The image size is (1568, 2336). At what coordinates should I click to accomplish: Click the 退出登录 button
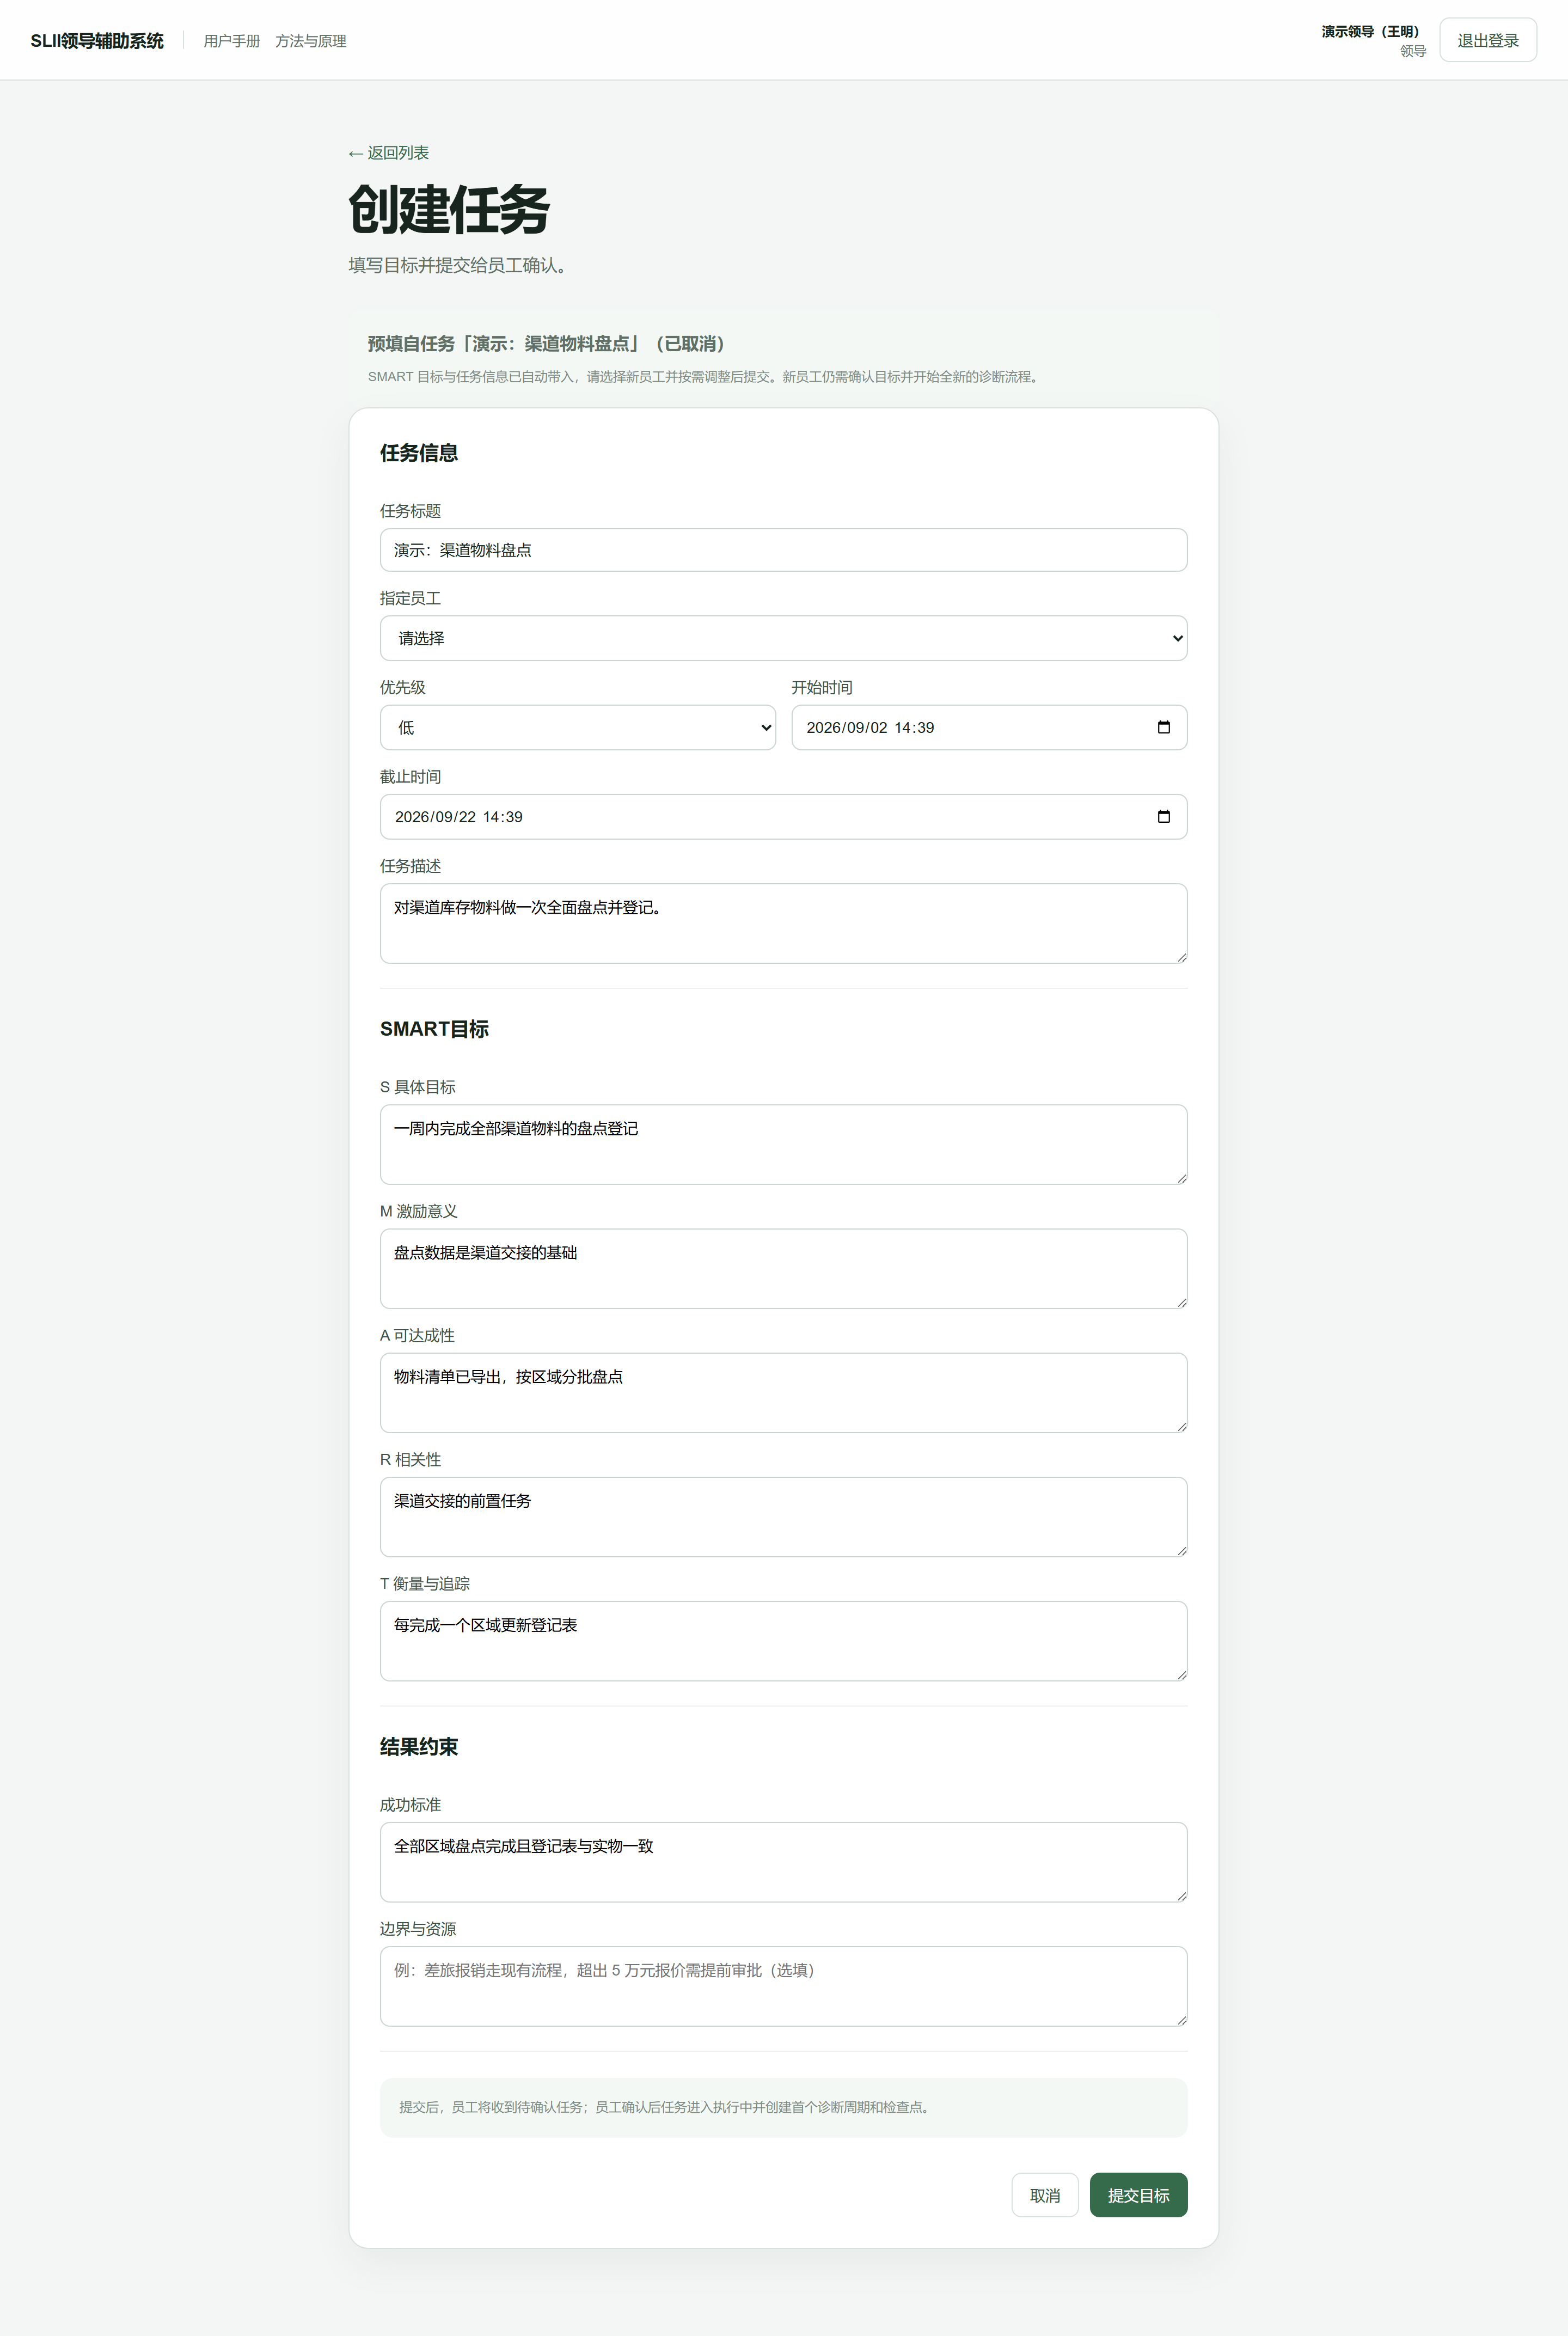click(x=1487, y=40)
